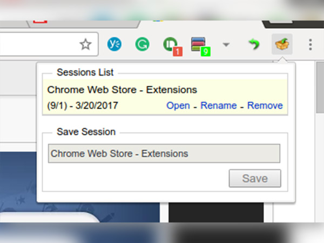Toggle the session manager basket icon
This screenshot has height=243, width=324.
pos(283,45)
